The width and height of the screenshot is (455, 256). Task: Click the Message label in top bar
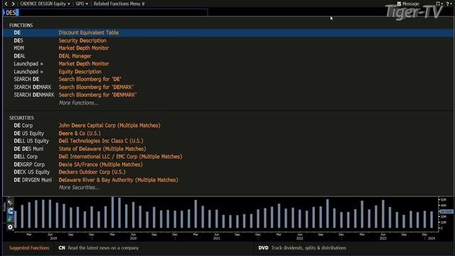[411, 4]
